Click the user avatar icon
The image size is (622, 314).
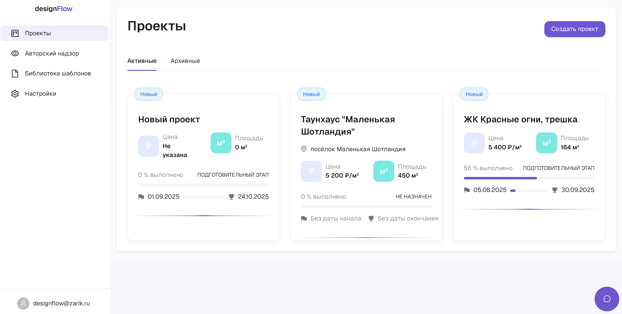23,304
